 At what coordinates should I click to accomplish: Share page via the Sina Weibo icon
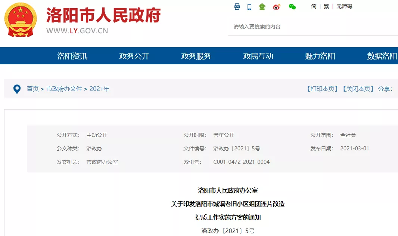point(276,6)
